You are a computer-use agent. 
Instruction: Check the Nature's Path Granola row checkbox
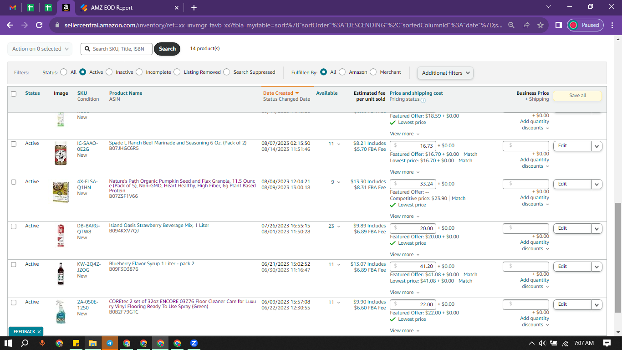coord(14,182)
